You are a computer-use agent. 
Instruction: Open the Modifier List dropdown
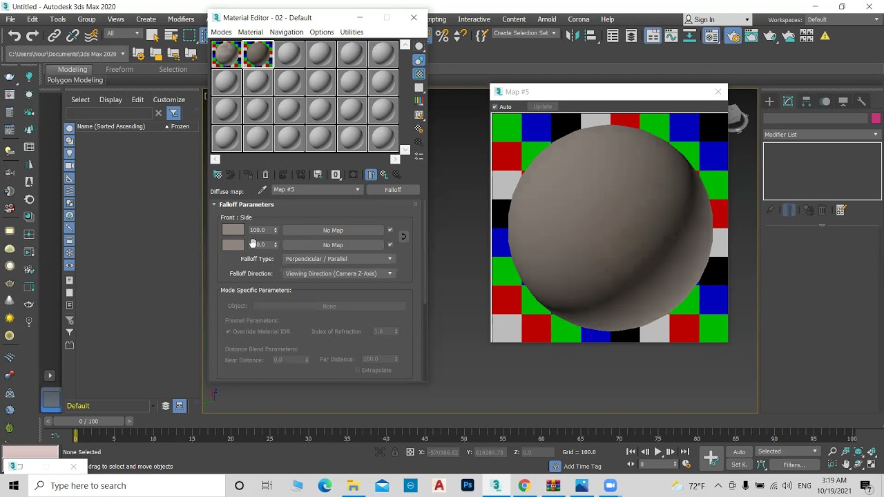click(822, 135)
